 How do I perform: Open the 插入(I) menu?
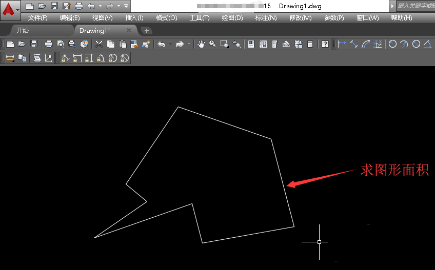tap(134, 18)
